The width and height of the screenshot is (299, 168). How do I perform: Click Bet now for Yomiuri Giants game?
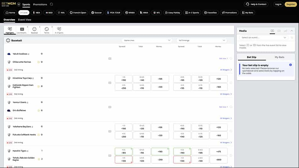(x=223, y=107)
